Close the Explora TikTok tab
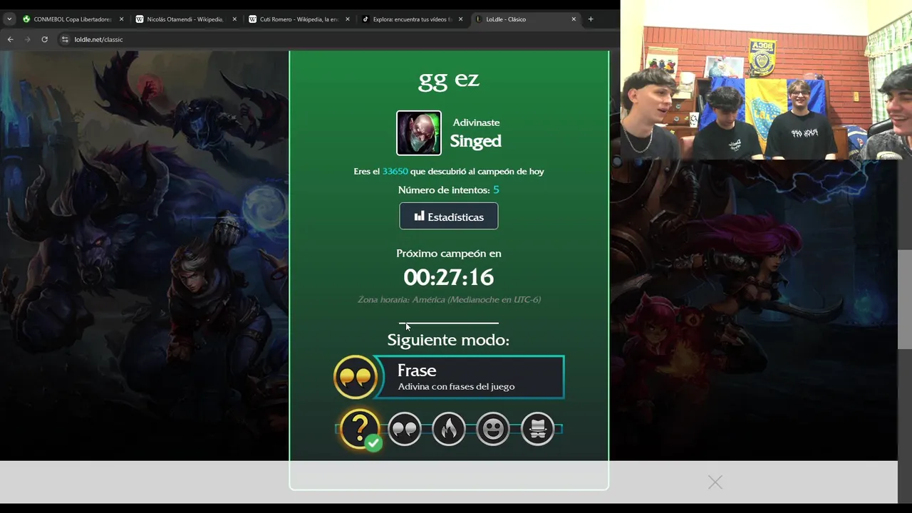The width and height of the screenshot is (912, 513). pyautogui.click(x=460, y=19)
